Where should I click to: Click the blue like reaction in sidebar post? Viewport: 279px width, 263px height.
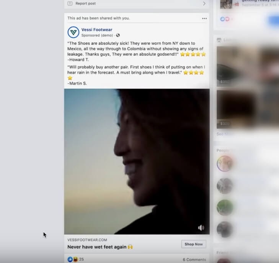pos(222,19)
